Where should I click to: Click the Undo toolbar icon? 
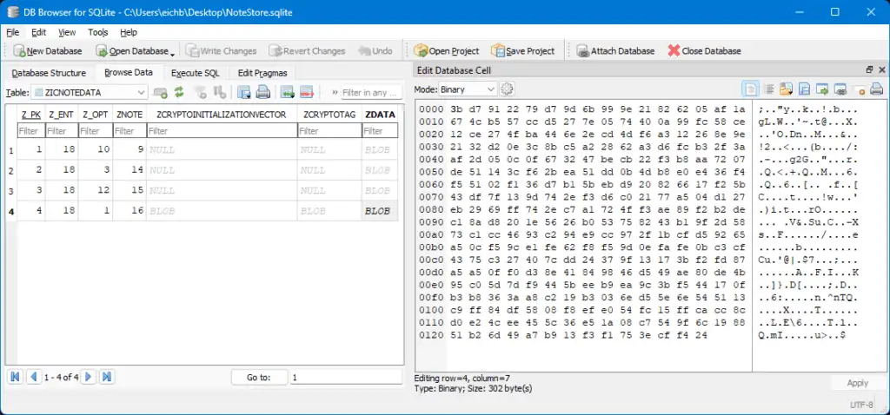click(x=365, y=51)
